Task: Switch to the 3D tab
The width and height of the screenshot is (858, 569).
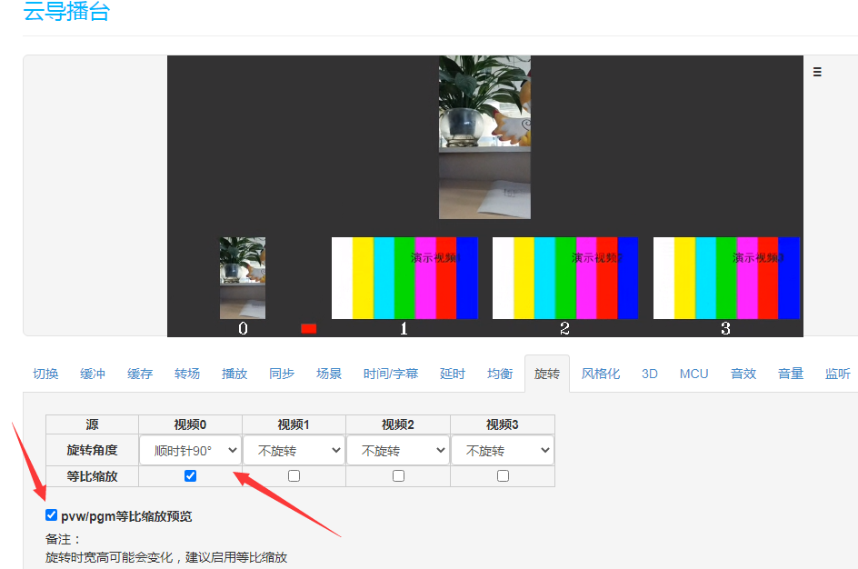Action: 650,374
